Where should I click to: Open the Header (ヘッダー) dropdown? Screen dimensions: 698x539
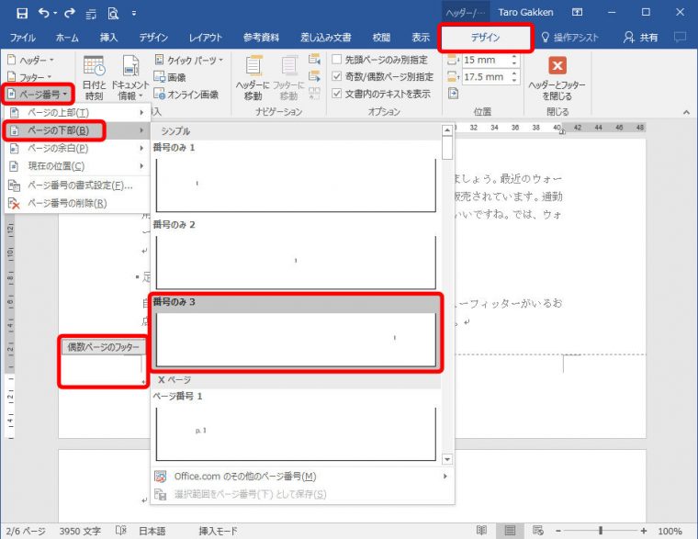30,60
